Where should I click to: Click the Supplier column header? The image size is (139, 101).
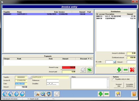tap(10, 12)
